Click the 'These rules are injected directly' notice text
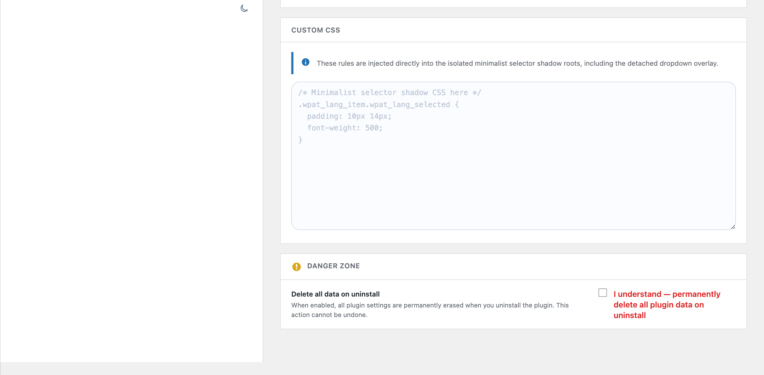The image size is (764, 375). click(x=517, y=63)
